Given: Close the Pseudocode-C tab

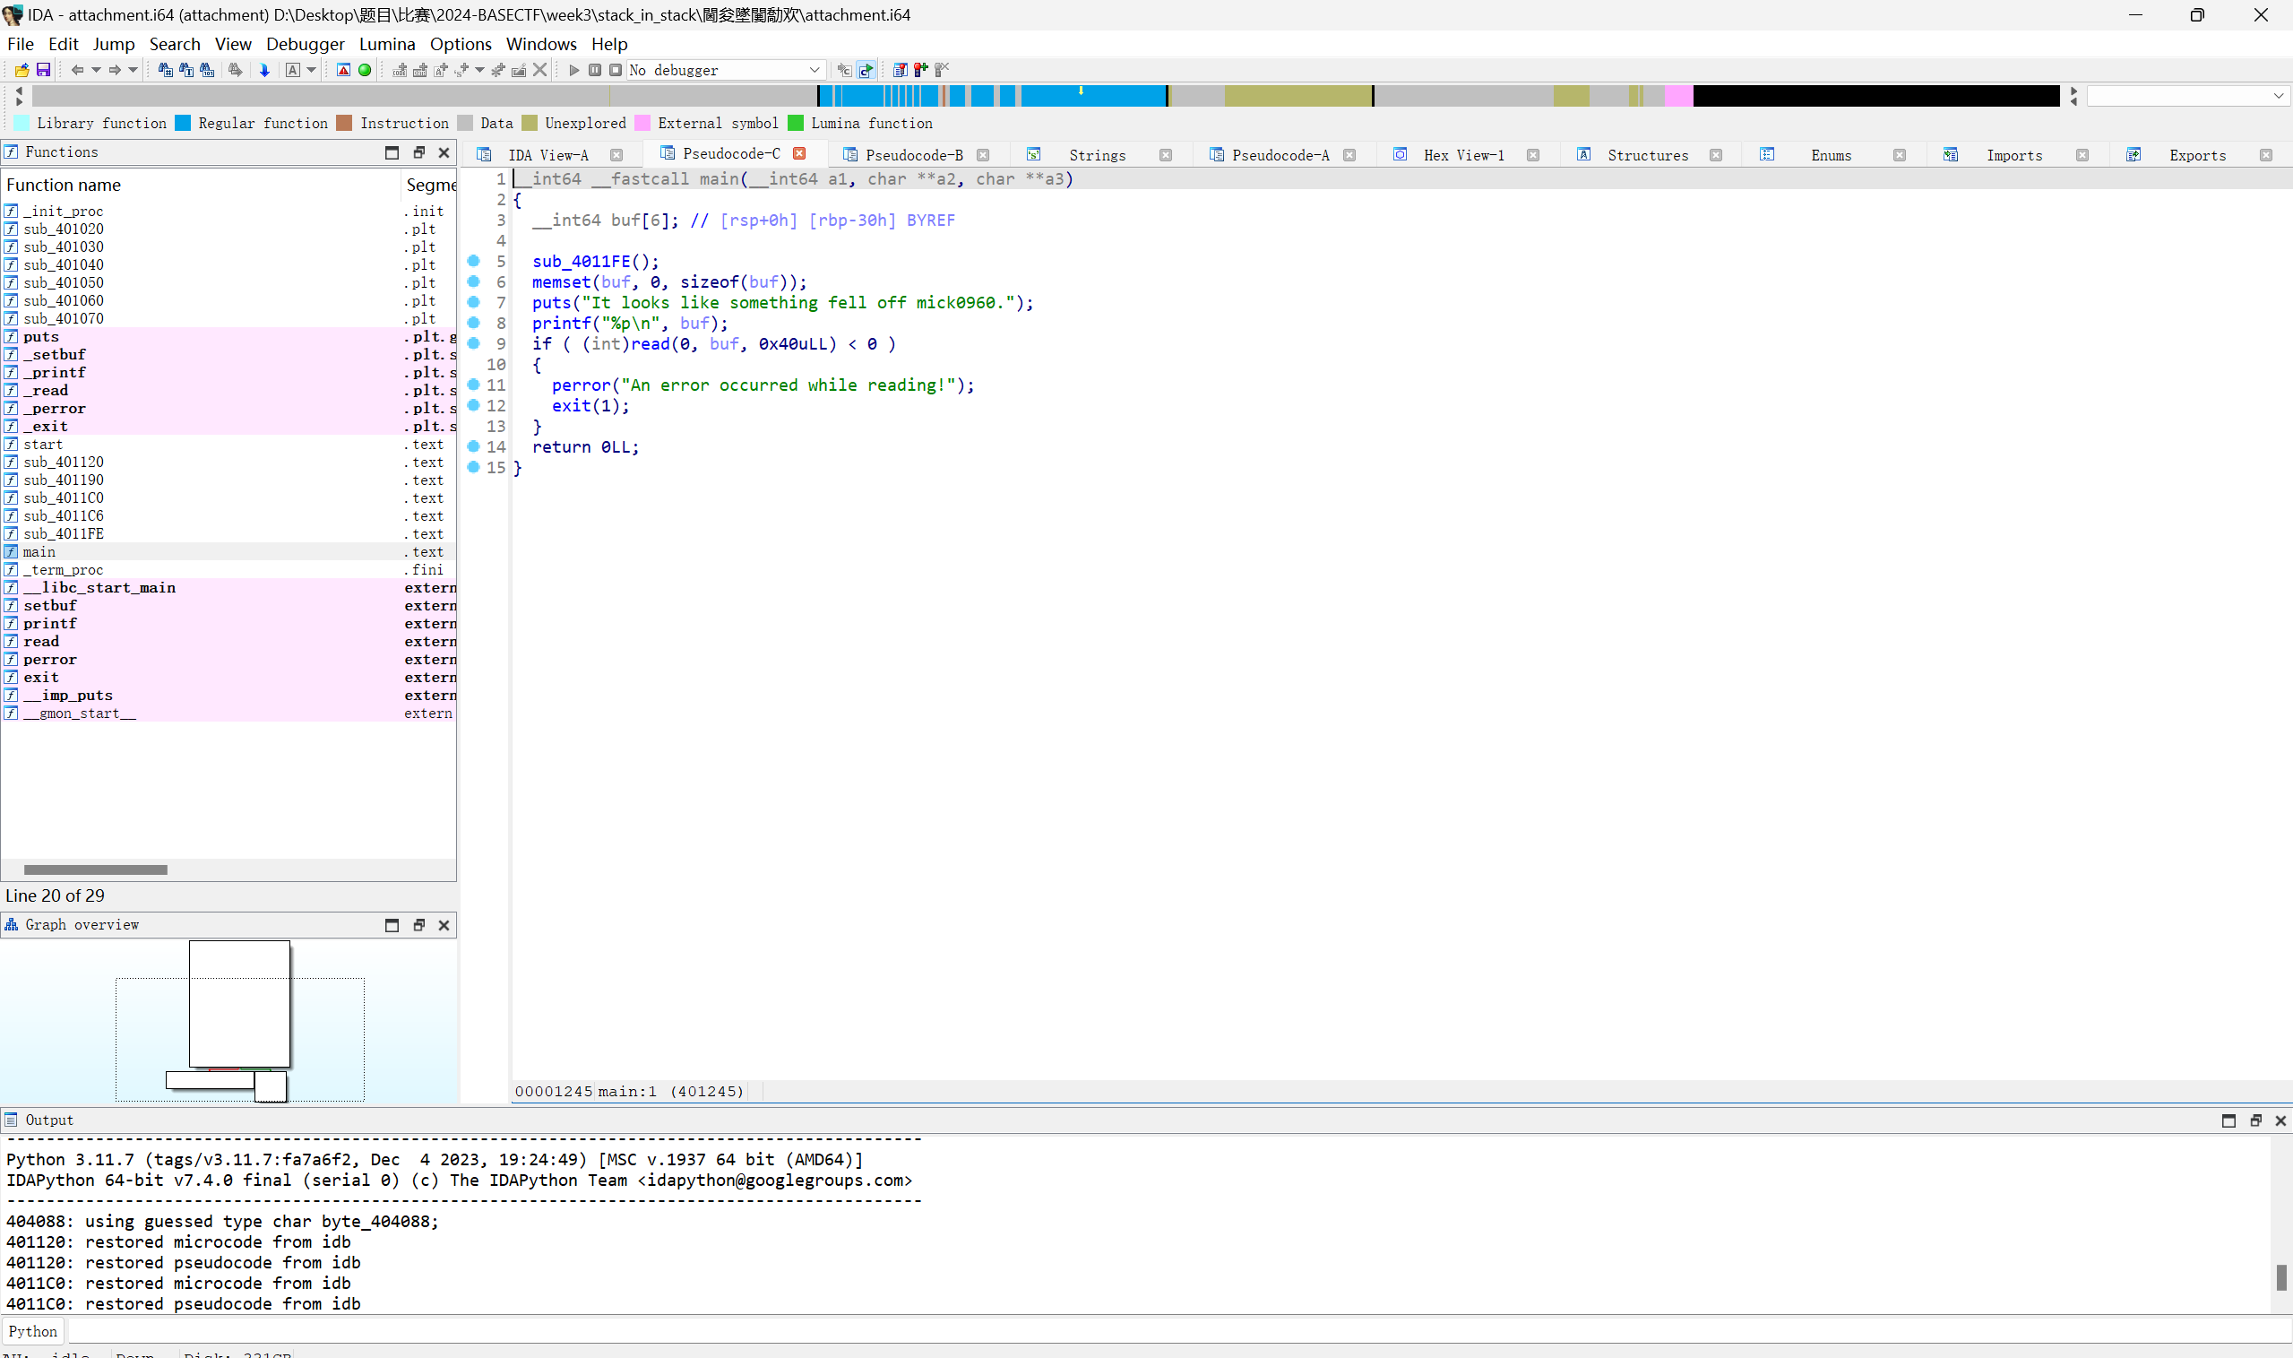Looking at the screenshot, I should (799, 152).
